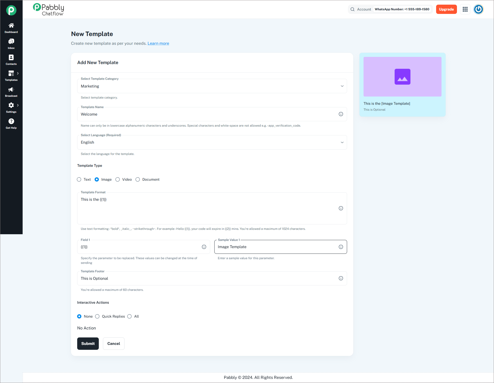Click the search magnifier icon in header
This screenshot has width=494, height=383.
point(352,9)
